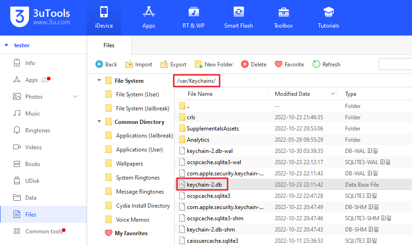Collapse the Common Directory tree node
This screenshot has height=246, width=412.
(99, 122)
